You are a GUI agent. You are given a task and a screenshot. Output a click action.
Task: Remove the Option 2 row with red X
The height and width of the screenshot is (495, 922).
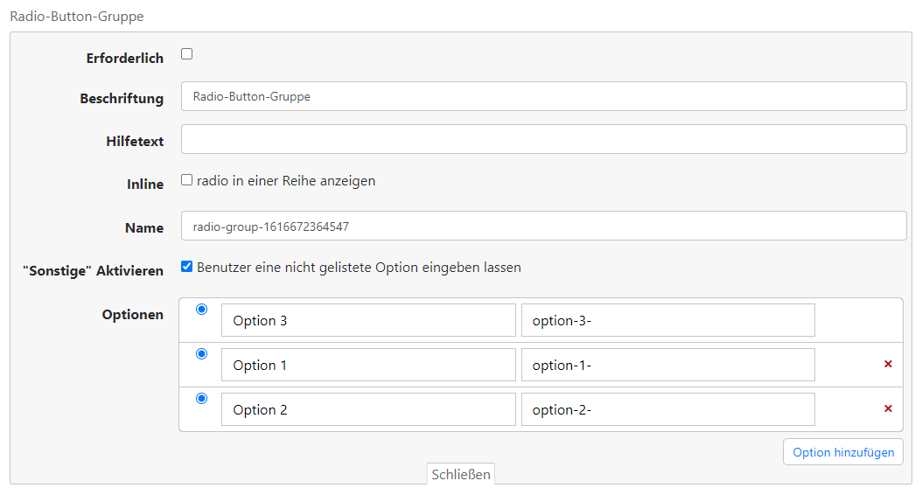pos(888,408)
